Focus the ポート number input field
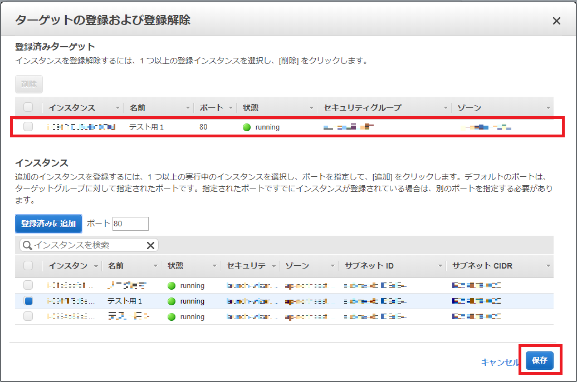The width and height of the screenshot is (577, 382). (130, 224)
